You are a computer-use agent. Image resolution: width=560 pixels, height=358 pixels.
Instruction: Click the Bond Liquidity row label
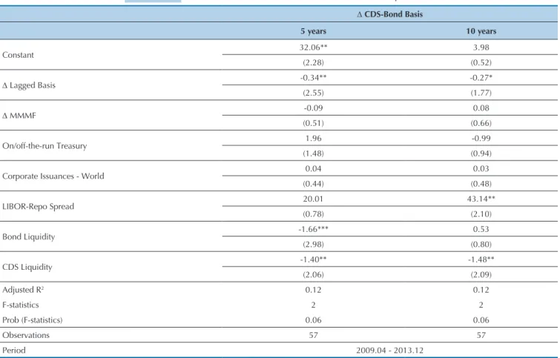point(29,237)
